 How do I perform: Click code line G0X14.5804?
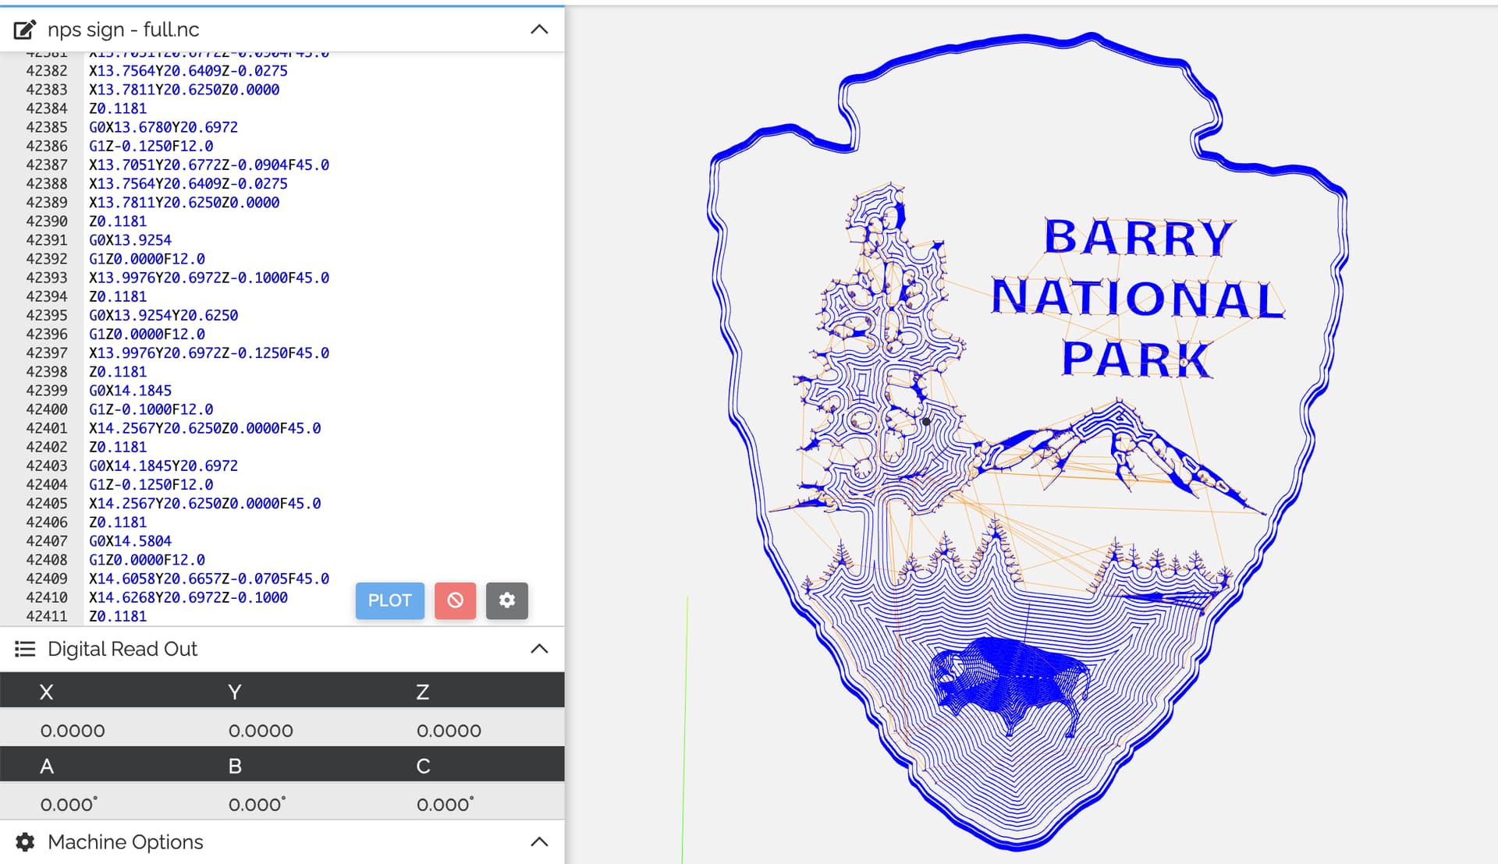tap(130, 540)
